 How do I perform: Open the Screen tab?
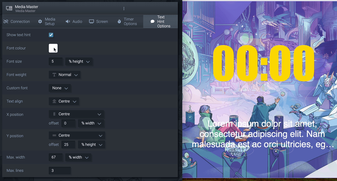point(98,21)
